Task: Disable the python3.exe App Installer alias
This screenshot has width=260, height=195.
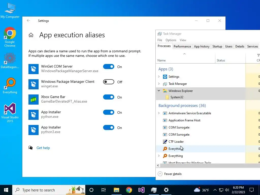Action: point(109,128)
